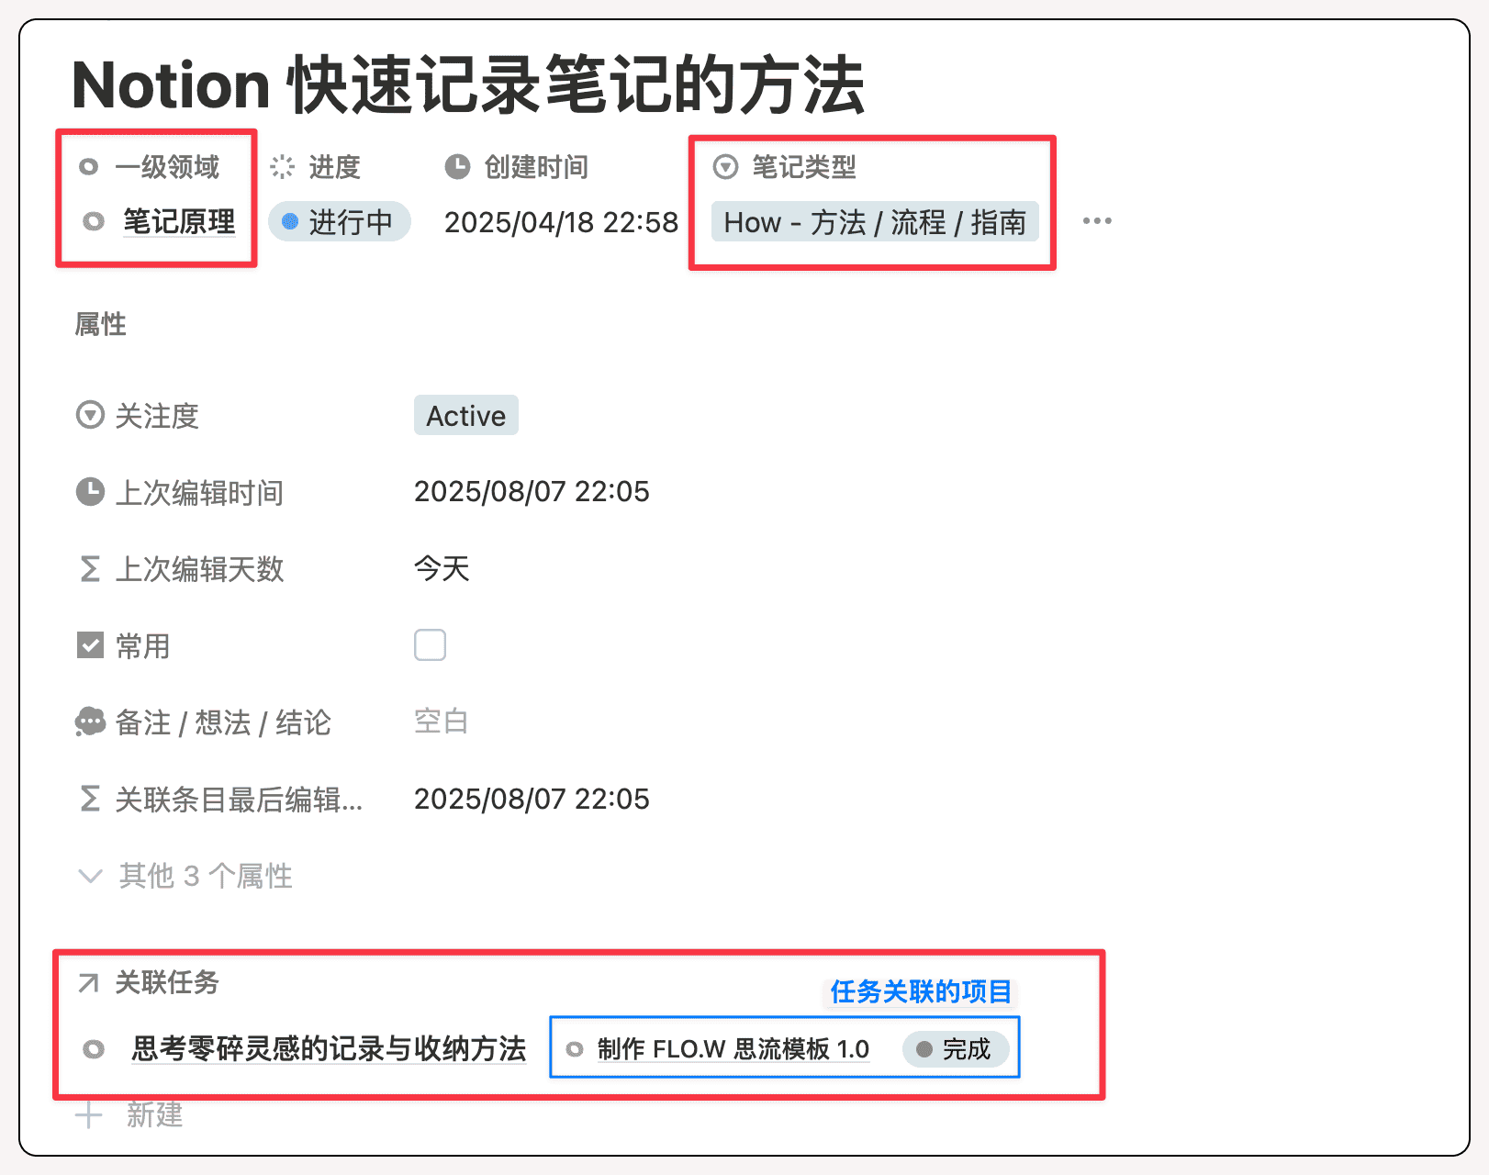This screenshot has height=1175, width=1489.
Task: Click the 关联任务 relation arrow icon
Action: point(88,983)
